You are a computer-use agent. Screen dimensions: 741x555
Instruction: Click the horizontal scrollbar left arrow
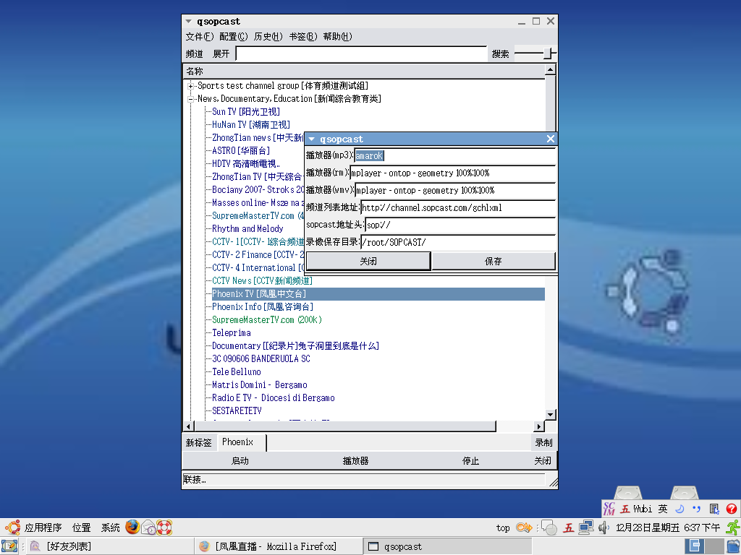pos(188,426)
